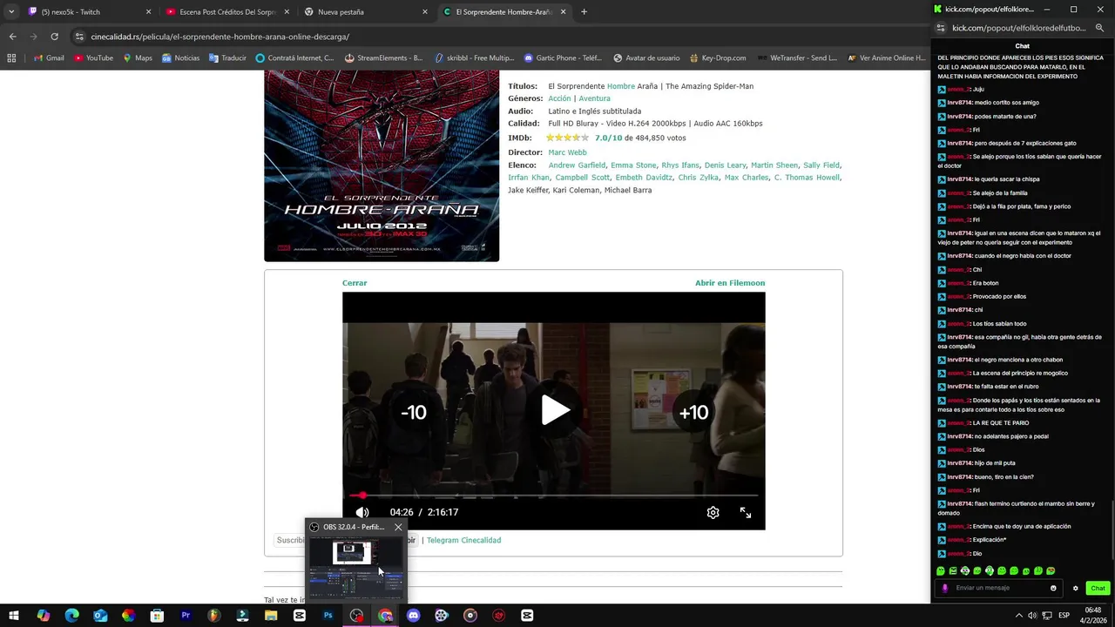The height and width of the screenshot is (627, 1115).
Task: Go back in browser history
Action: coord(12,37)
